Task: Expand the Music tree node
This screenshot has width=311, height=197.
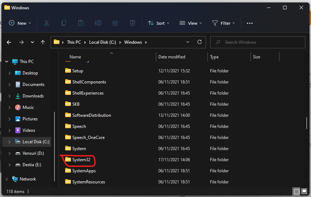Action: click(9, 107)
